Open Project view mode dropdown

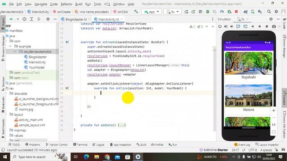click(x=14, y=19)
